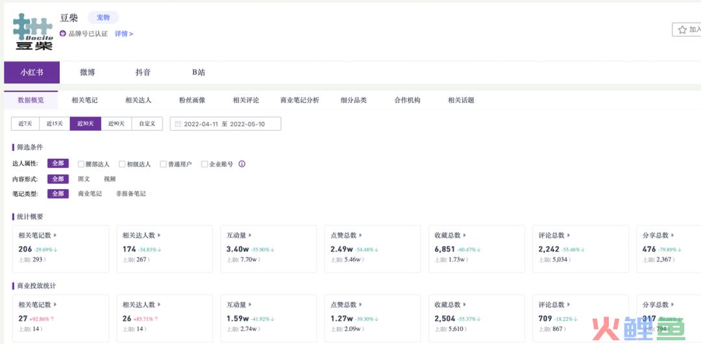Screen dimensions: 701x344
Task: Select 全部 for 达人属性 filter
Action: pos(58,163)
